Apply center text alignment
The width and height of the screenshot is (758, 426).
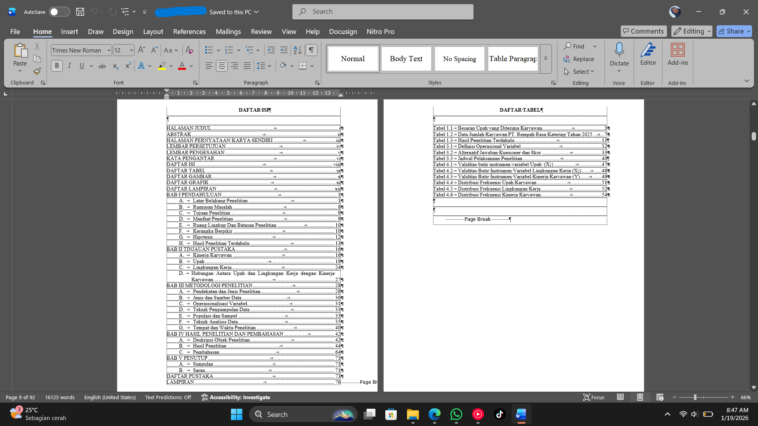pos(222,66)
